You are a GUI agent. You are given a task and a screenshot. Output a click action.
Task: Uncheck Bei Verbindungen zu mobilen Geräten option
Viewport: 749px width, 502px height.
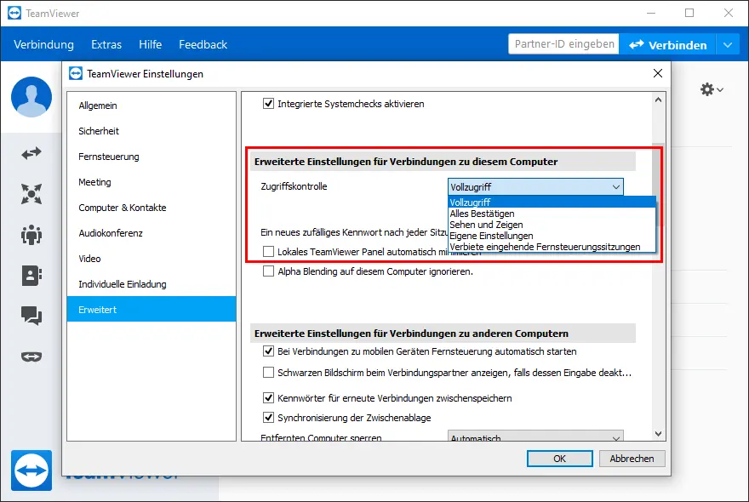268,351
